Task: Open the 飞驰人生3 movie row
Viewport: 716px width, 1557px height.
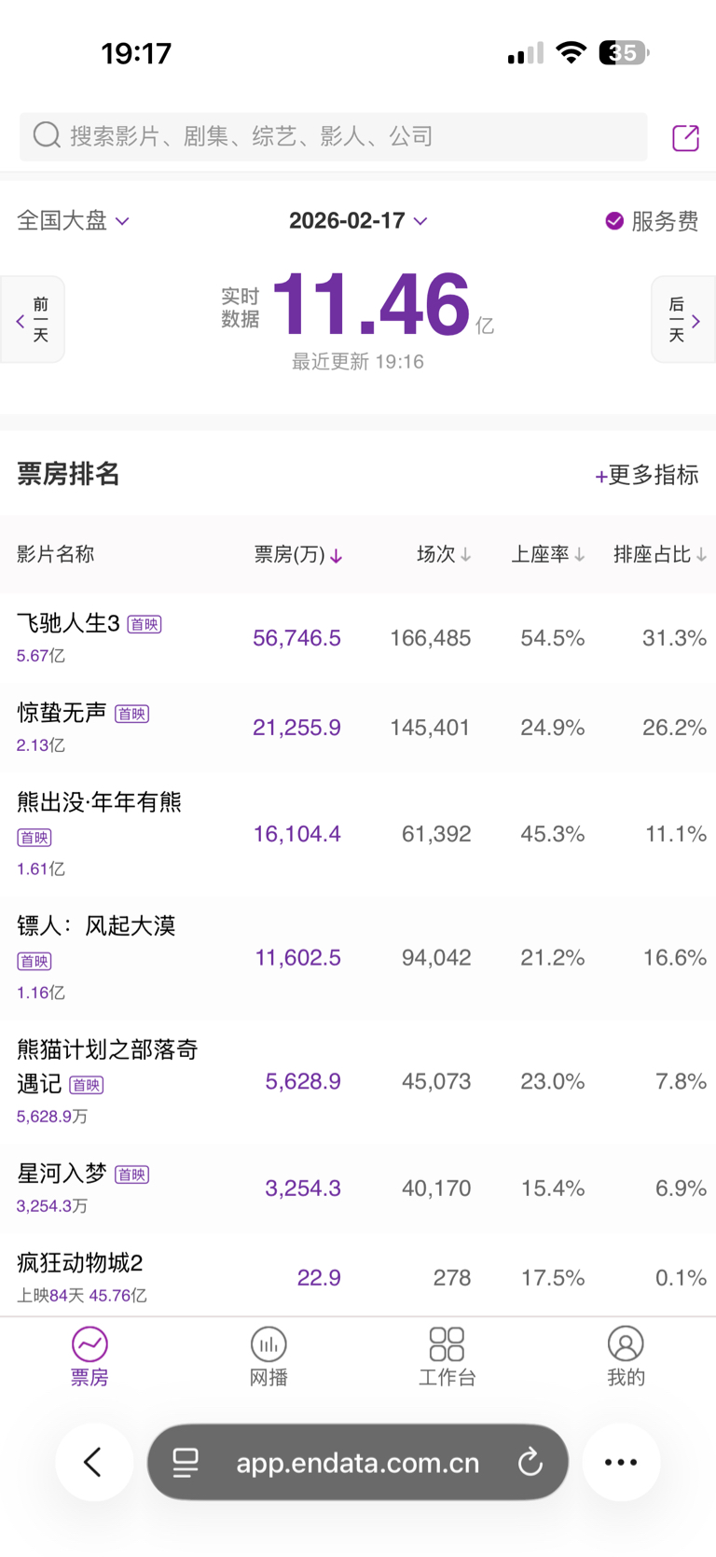Action: click(x=69, y=623)
